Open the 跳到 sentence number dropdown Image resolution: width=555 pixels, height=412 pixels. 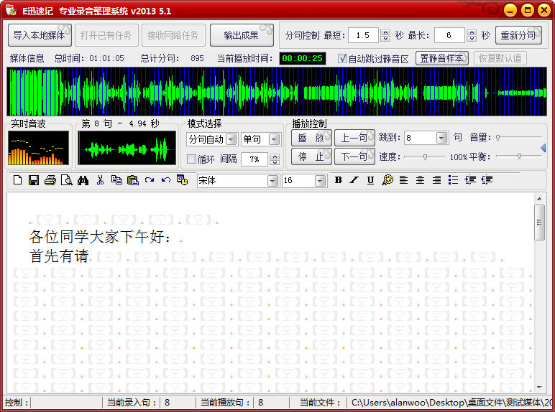[441, 138]
